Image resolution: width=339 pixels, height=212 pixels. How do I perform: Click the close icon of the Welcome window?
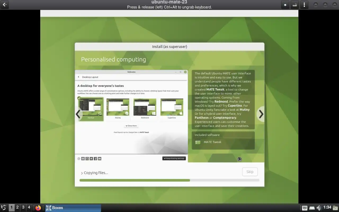point(185,72)
